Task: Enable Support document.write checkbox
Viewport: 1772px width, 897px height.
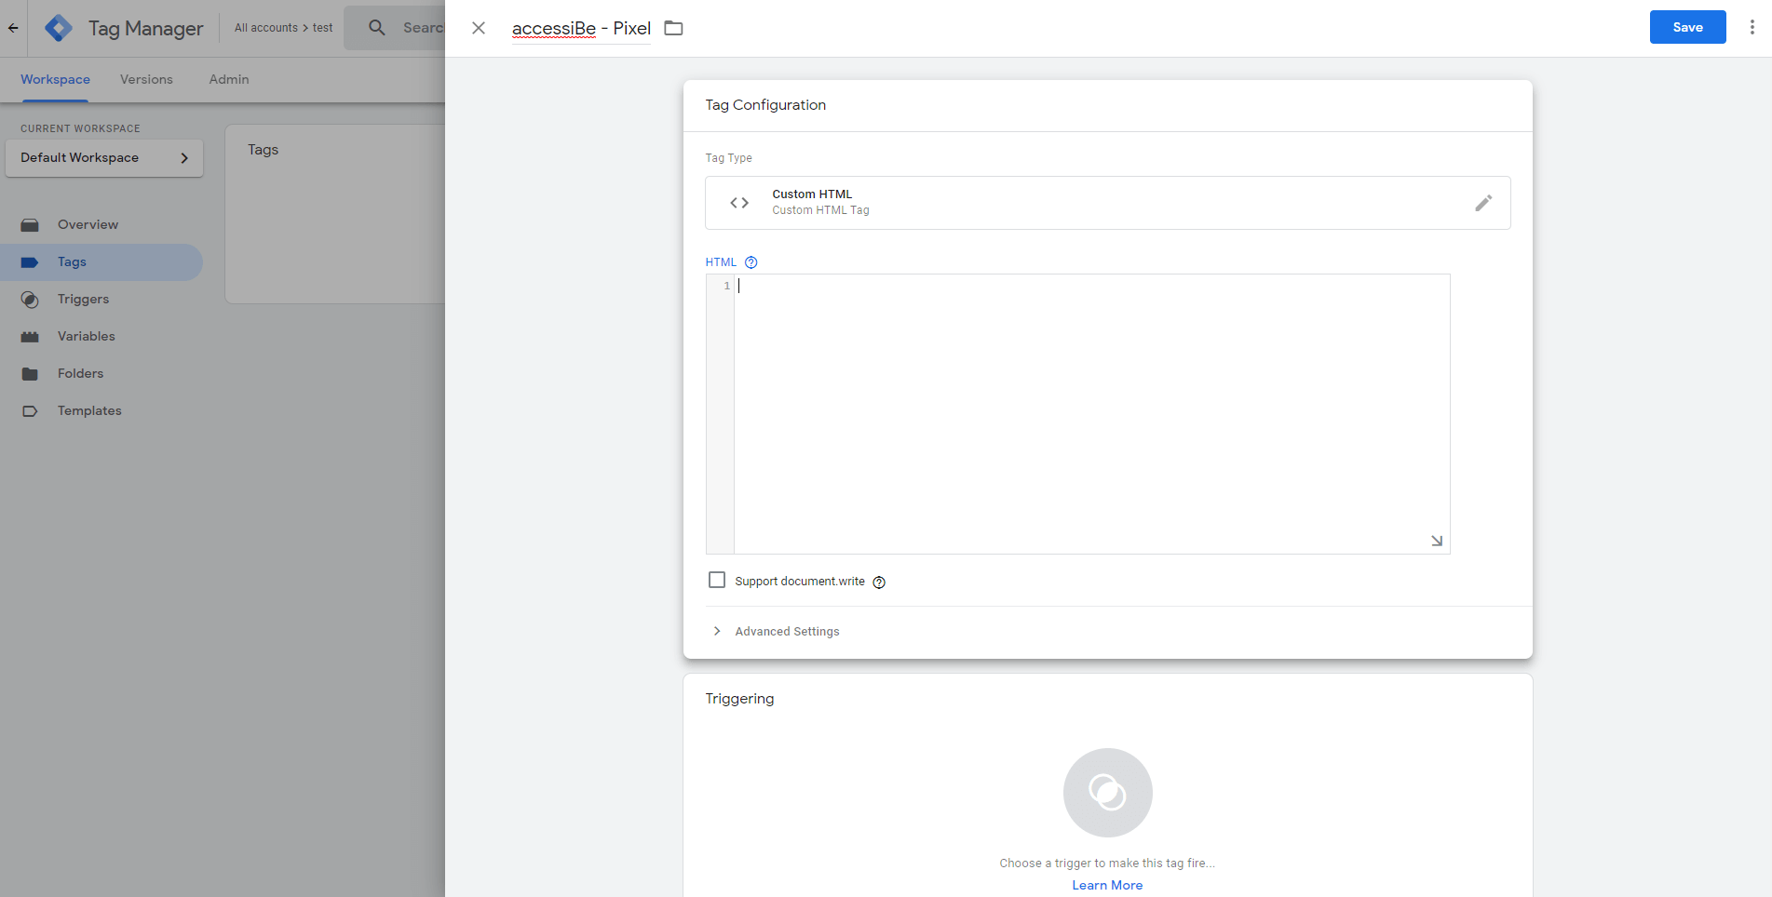Action: 716,580
